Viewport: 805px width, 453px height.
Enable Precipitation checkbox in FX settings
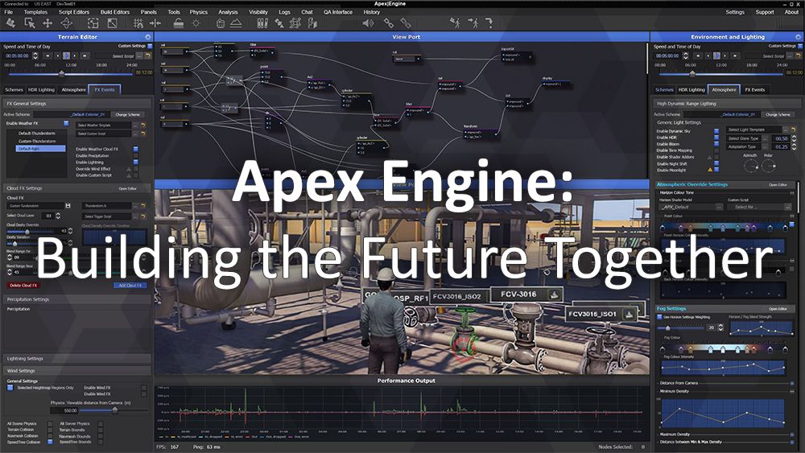[x=136, y=156]
